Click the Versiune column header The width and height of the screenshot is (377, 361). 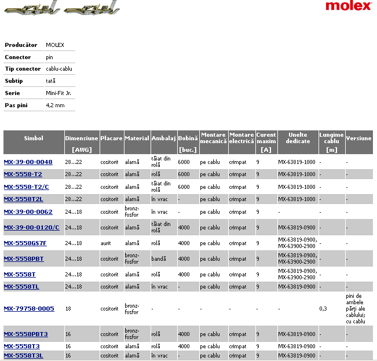tap(359, 142)
